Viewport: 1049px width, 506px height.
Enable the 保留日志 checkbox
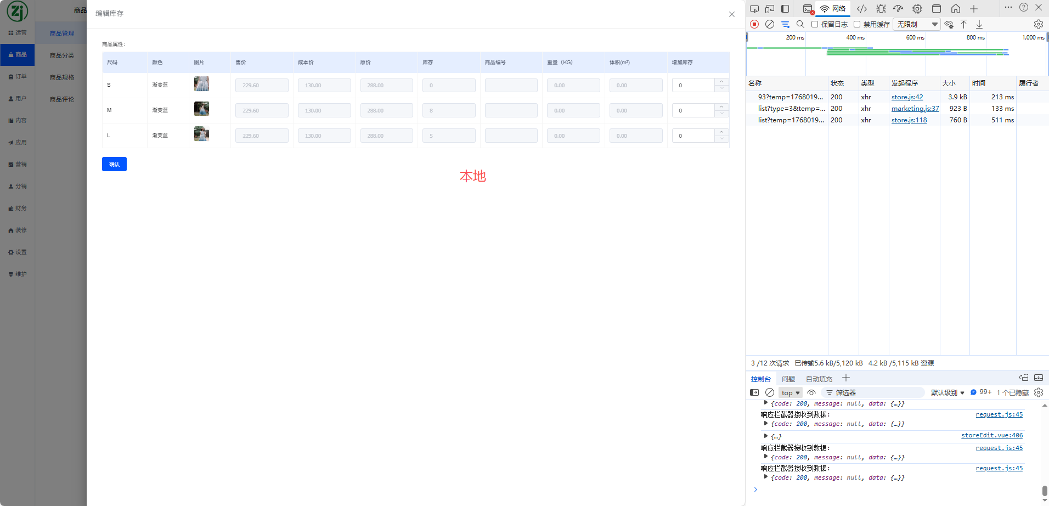[815, 24]
